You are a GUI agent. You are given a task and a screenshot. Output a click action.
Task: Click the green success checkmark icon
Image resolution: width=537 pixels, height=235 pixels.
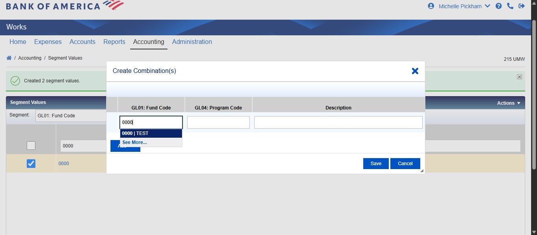point(15,80)
